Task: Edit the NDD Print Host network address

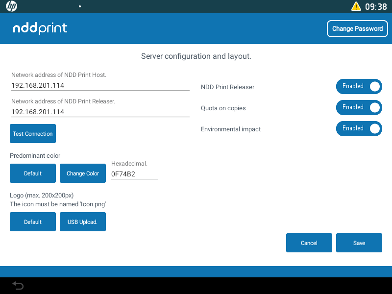Action: tap(100, 85)
